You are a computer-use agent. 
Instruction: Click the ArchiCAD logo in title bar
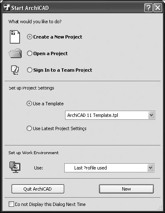(x=7, y=7)
